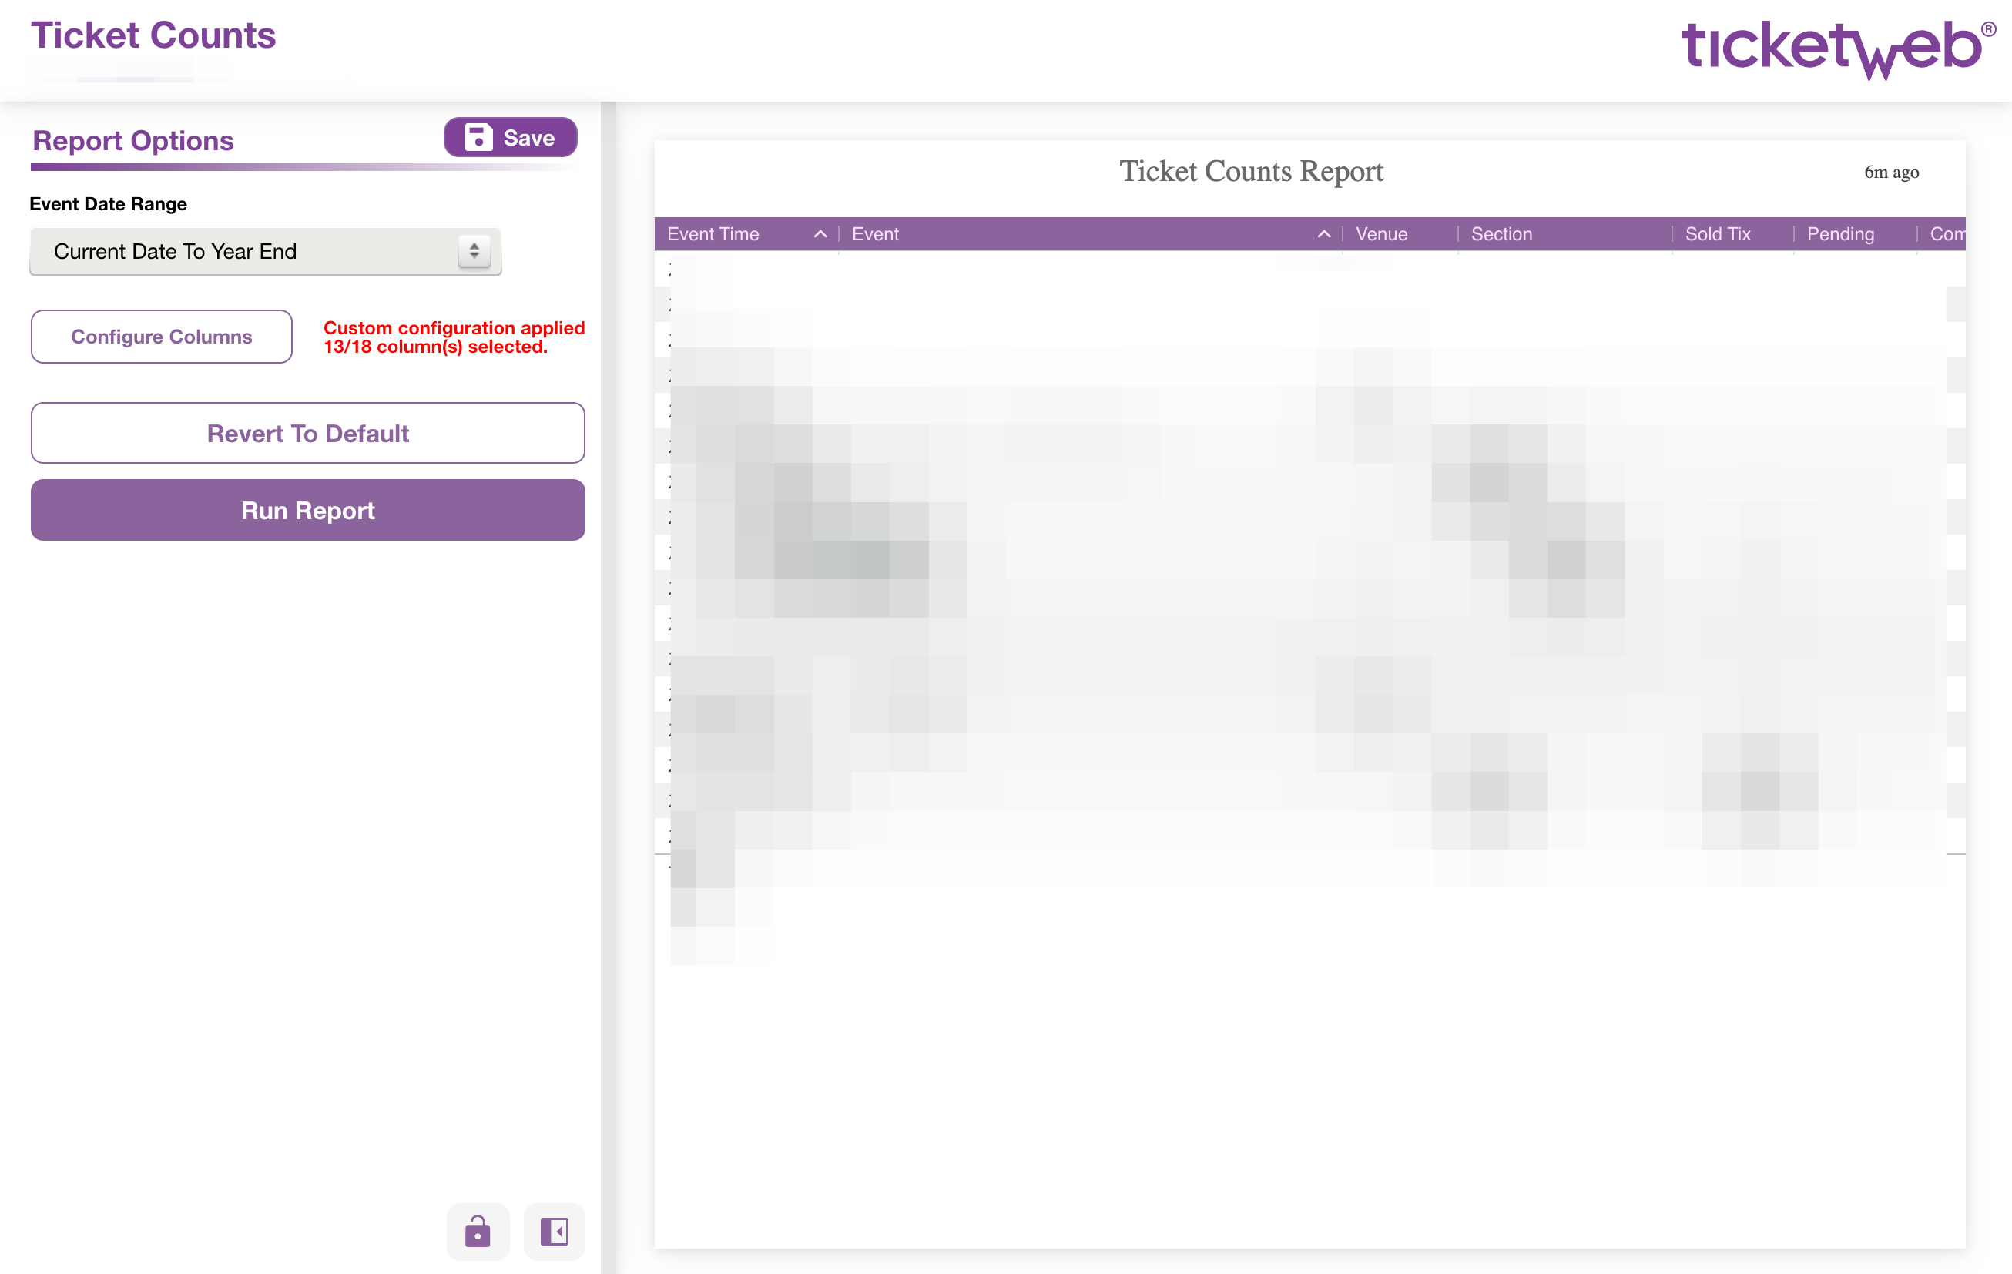
Task: Click the Report Options heading
Action: 132,140
